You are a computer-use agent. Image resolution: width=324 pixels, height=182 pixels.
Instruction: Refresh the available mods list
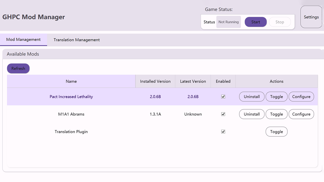pos(18,68)
